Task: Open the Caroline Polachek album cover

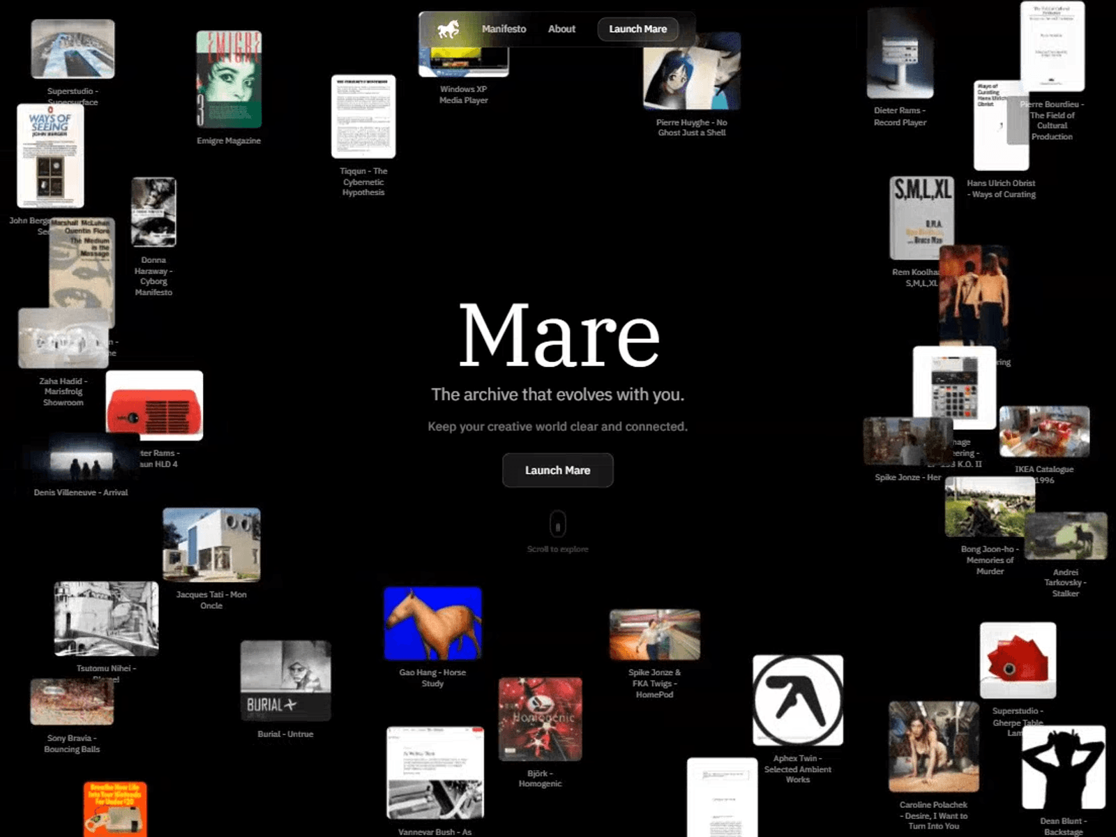Action: click(933, 747)
